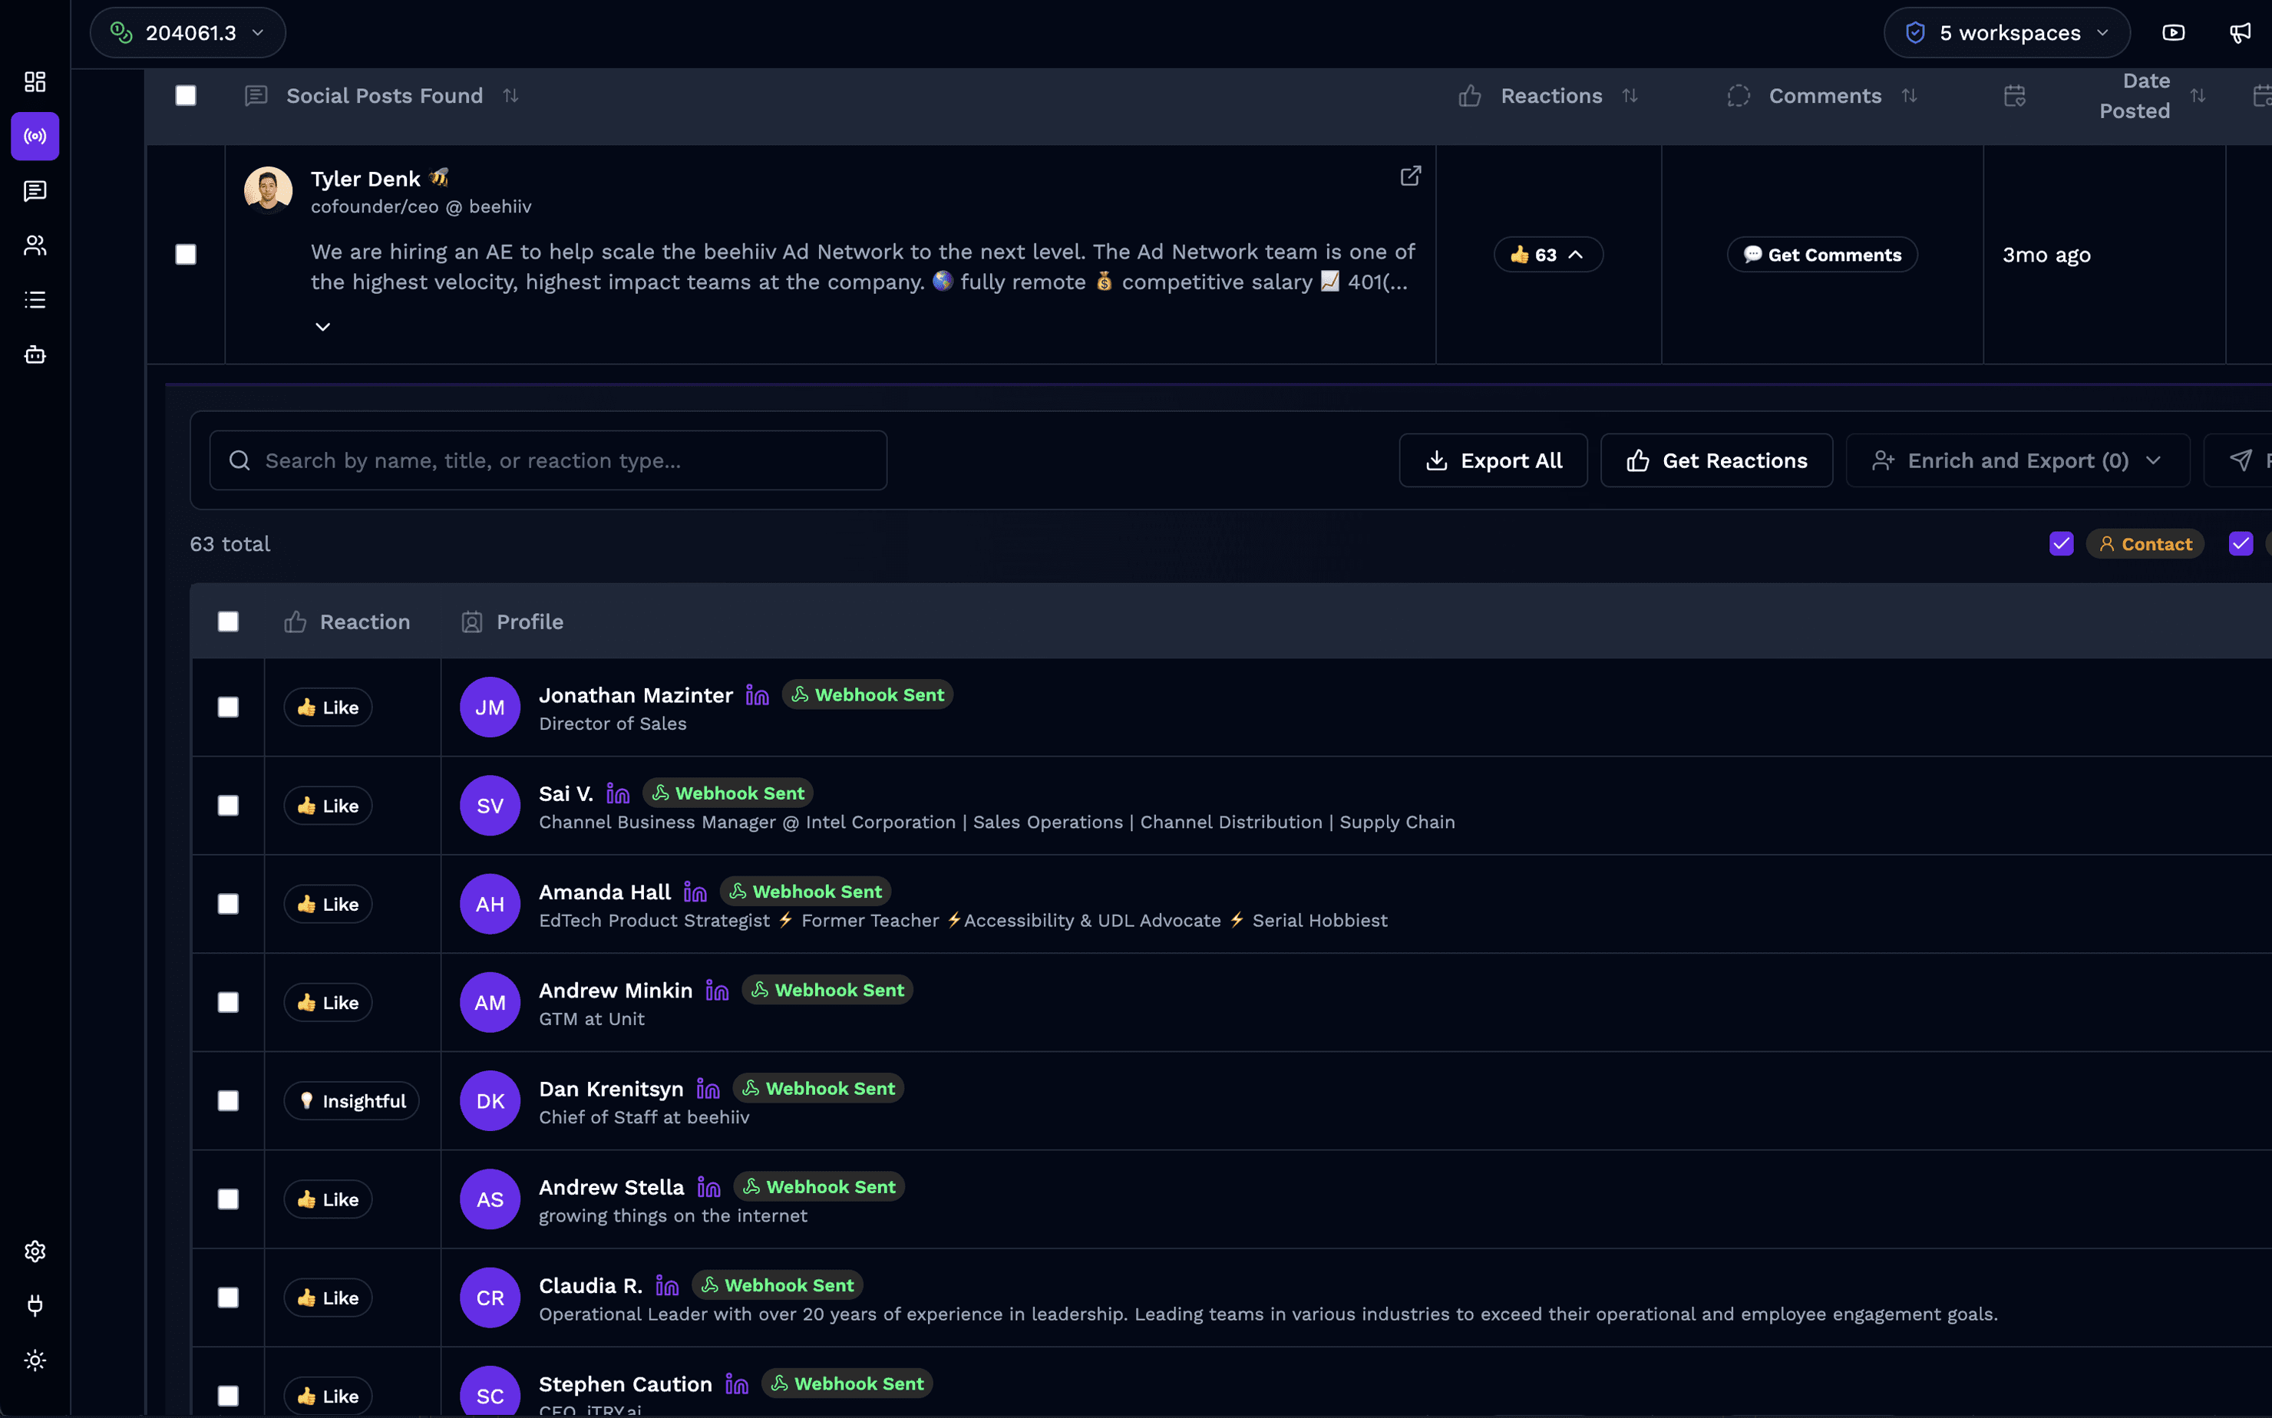Open the credits 204061.3 dropdown
2272x1418 pixels.
pyautogui.click(x=187, y=33)
